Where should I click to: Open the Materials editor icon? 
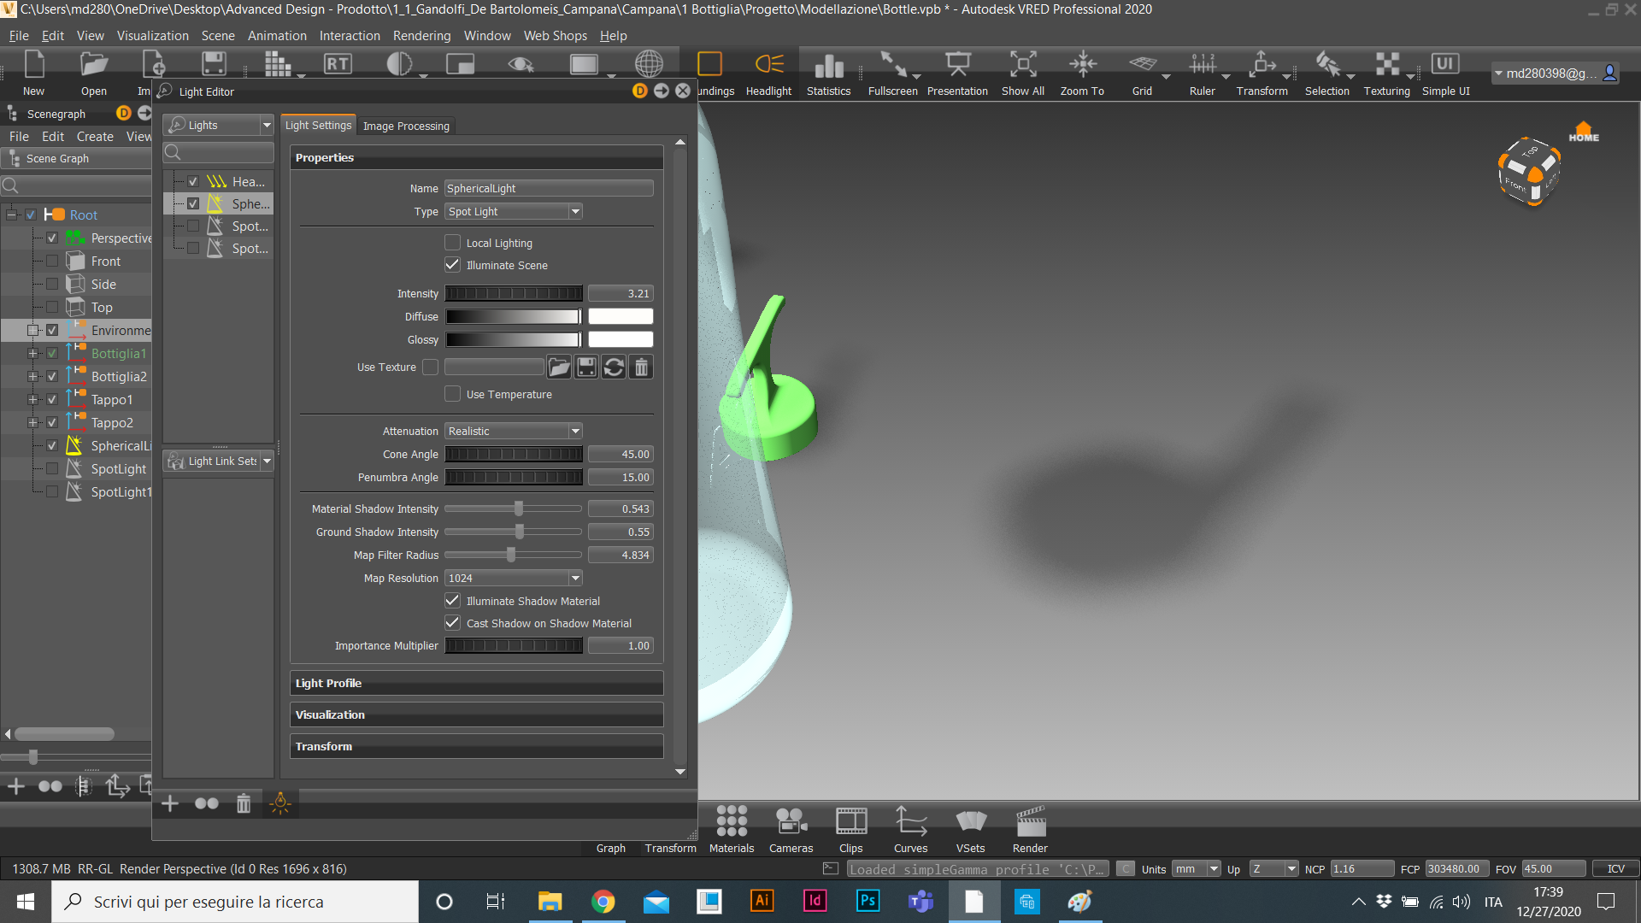pyautogui.click(x=731, y=827)
